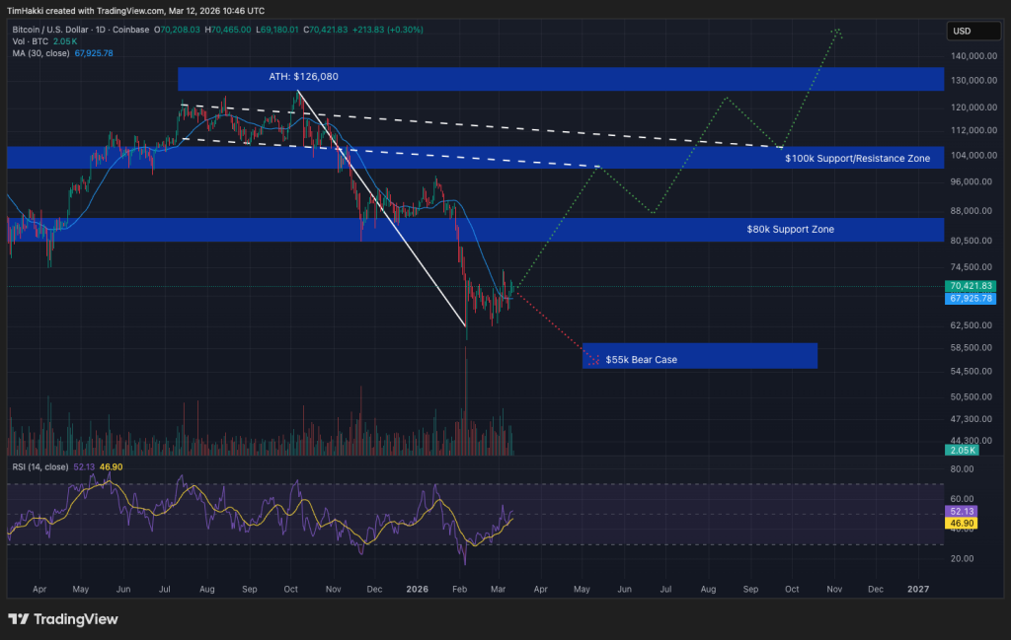The height and width of the screenshot is (640, 1011).
Task: Select the Vol · BTC indicator legend
Action: (30, 41)
